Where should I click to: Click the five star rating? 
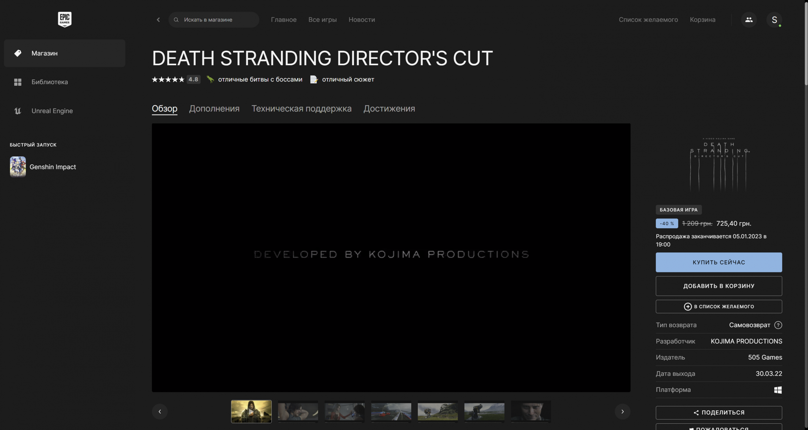(x=168, y=79)
